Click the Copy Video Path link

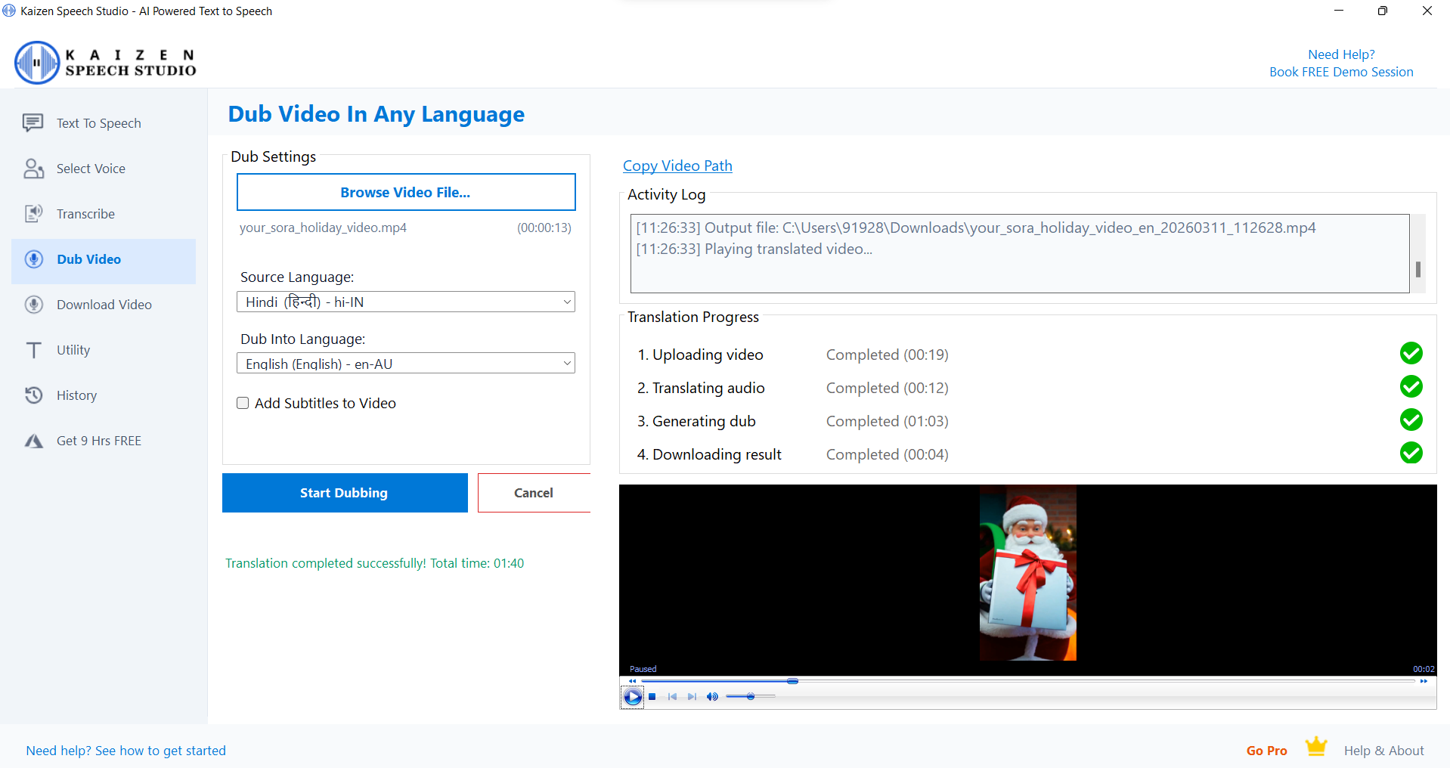click(677, 166)
